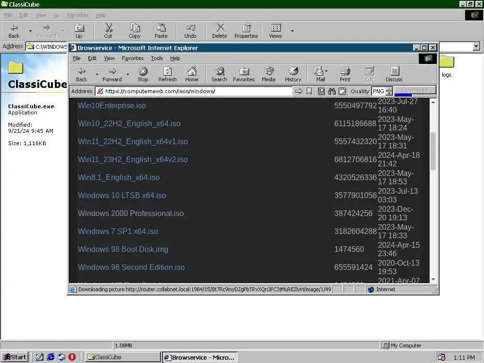Open the Windows 2000 Professional.iso link
This screenshot has height=363, width=484.
(130, 213)
